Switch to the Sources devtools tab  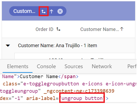click(x=74, y=67)
